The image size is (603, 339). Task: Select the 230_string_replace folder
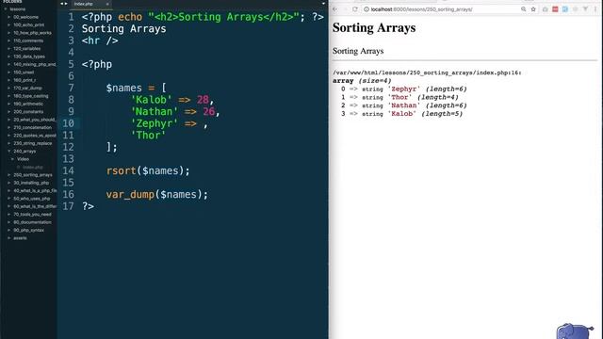point(33,143)
